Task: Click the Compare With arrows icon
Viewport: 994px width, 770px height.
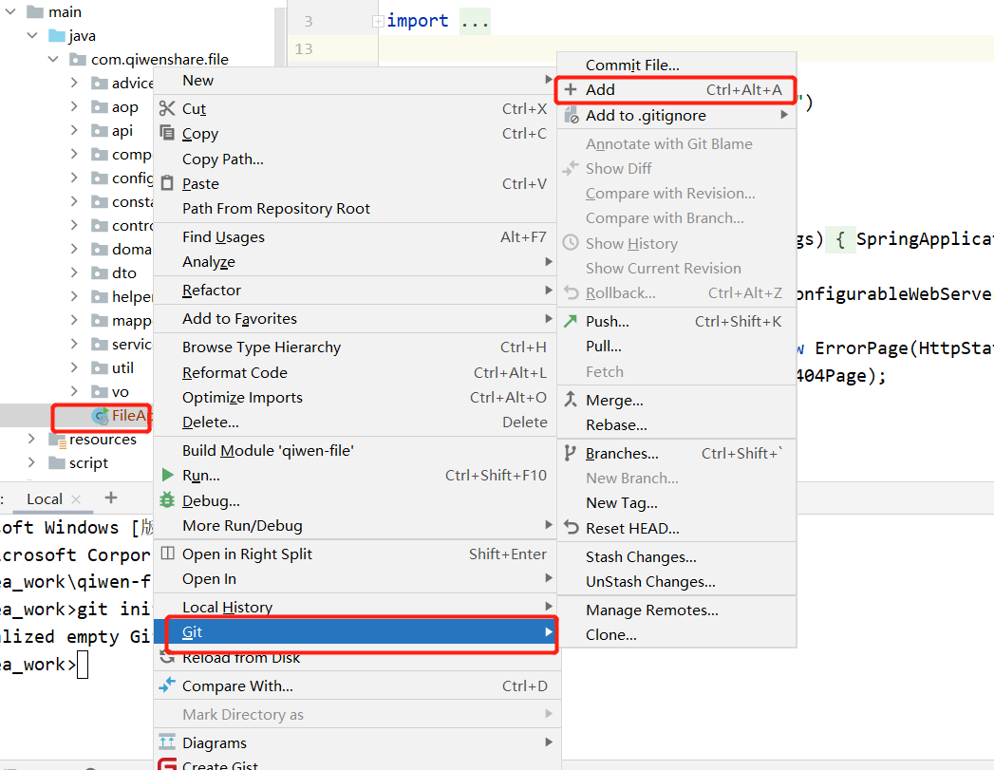Action: 167,685
